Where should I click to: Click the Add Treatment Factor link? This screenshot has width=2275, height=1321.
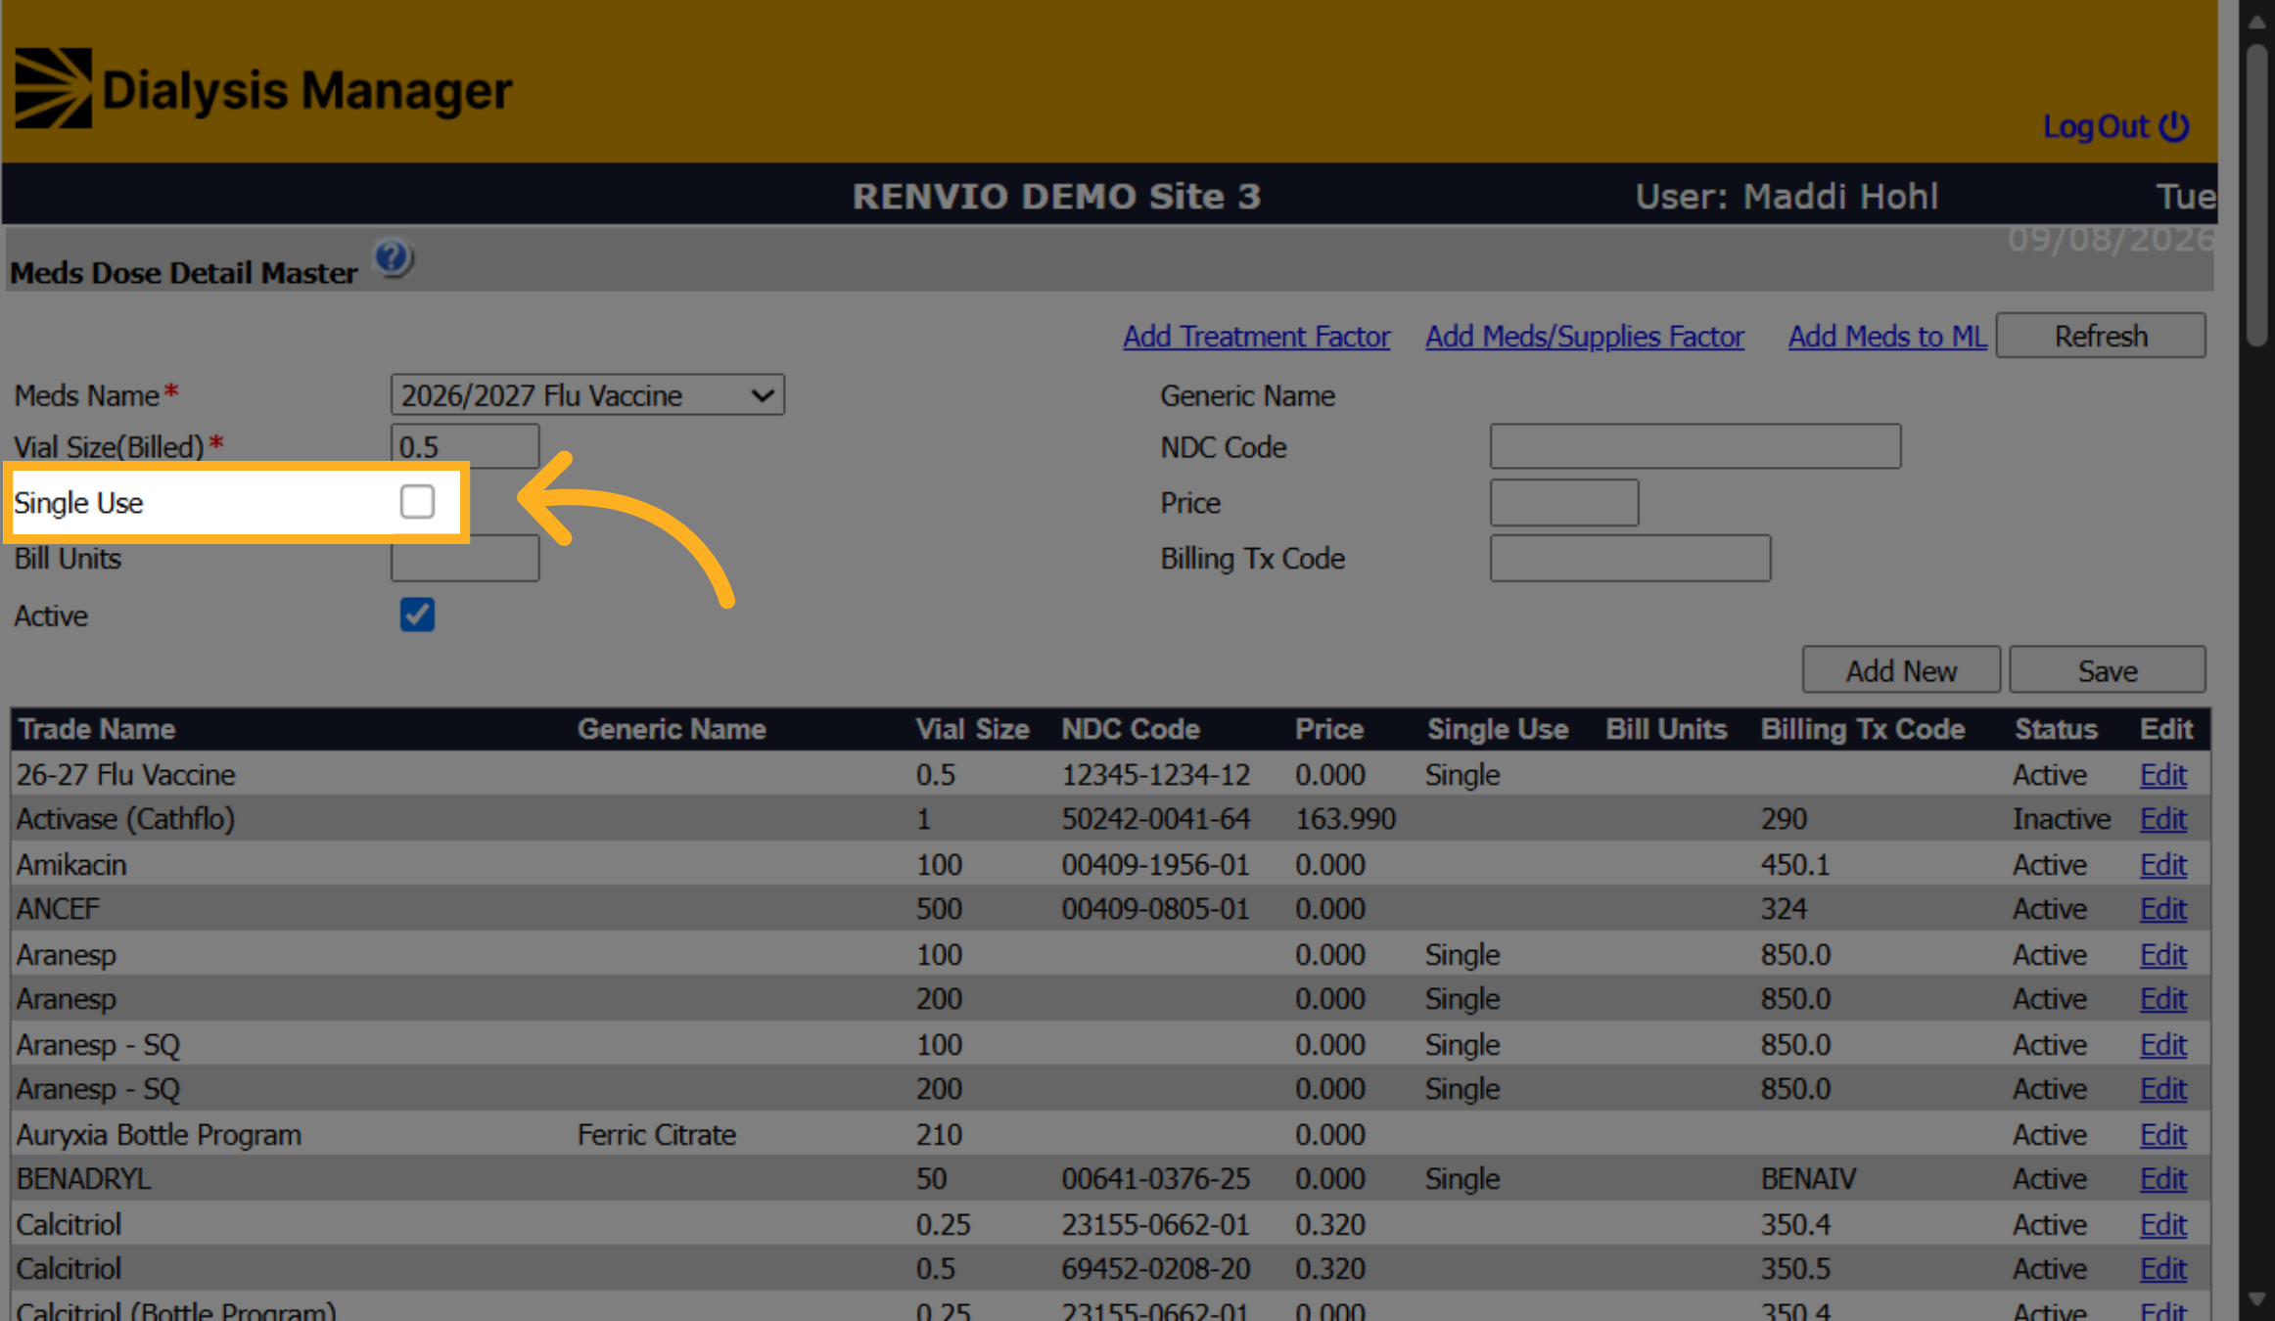[1256, 337]
